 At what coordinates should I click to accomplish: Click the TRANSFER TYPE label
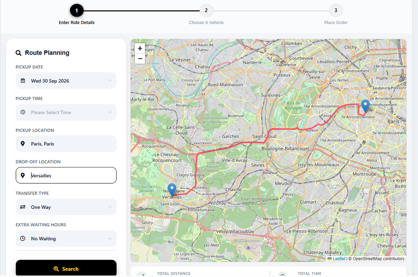[32, 193]
